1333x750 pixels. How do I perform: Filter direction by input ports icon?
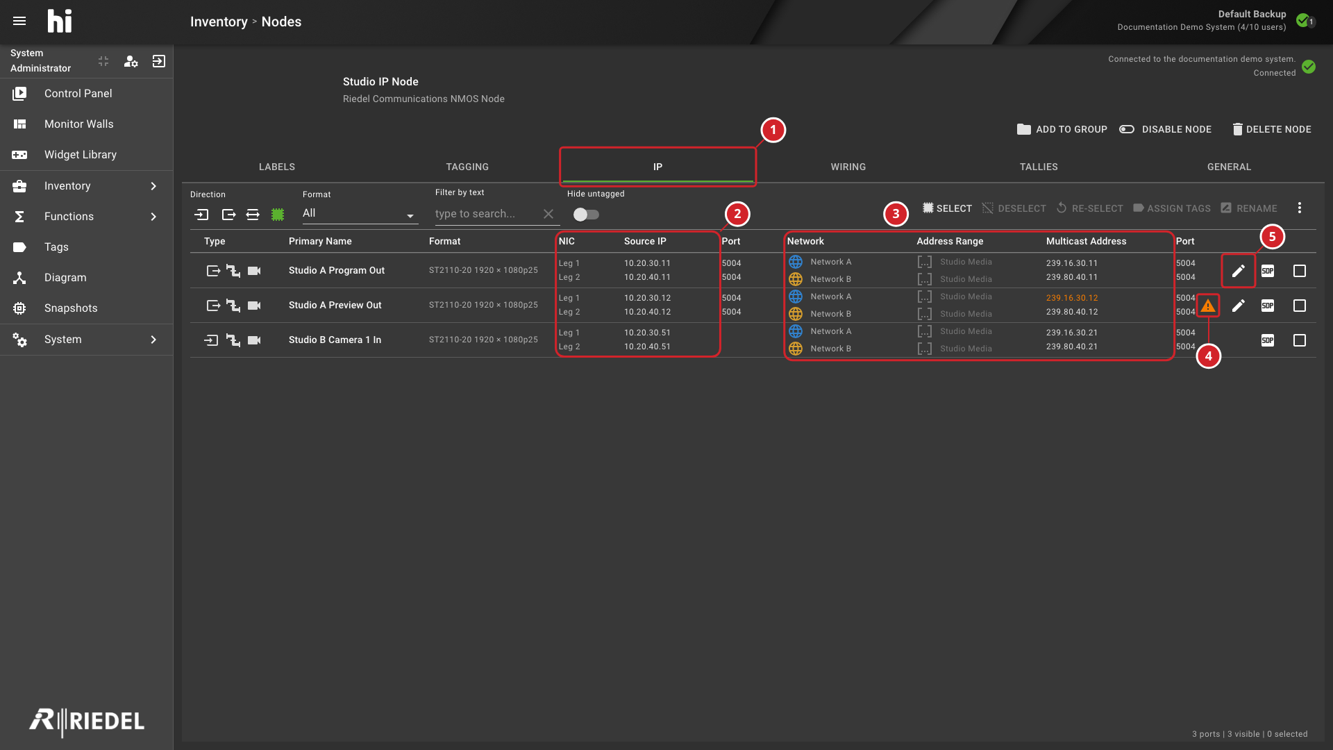pos(201,215)
